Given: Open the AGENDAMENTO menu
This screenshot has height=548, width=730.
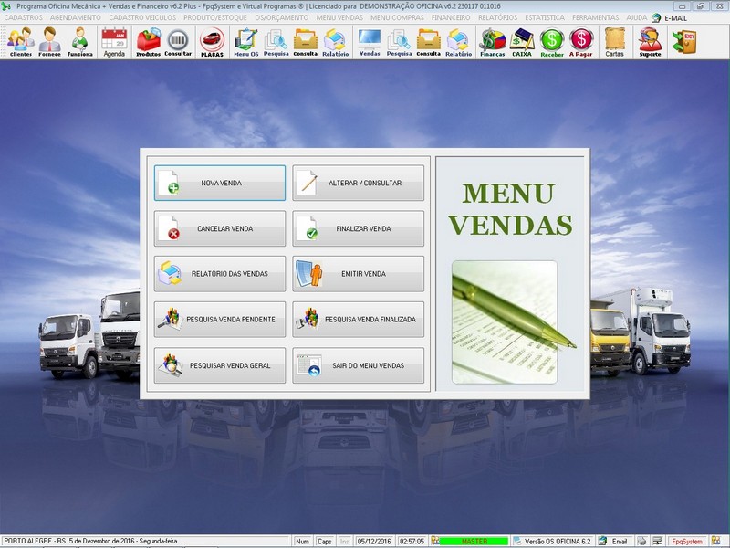Looking at the screenshot, I should [x=76, y=17].
